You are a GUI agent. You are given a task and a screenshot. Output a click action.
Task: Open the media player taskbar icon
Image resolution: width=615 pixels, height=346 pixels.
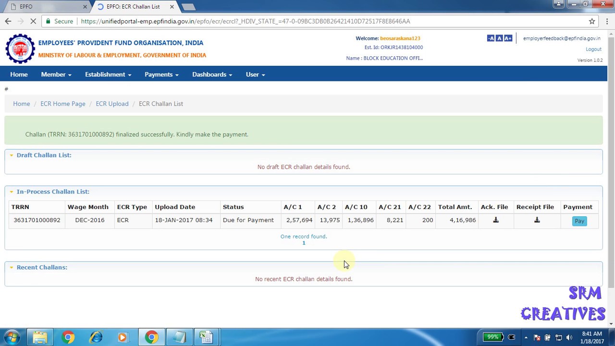[x=123, y=337]
